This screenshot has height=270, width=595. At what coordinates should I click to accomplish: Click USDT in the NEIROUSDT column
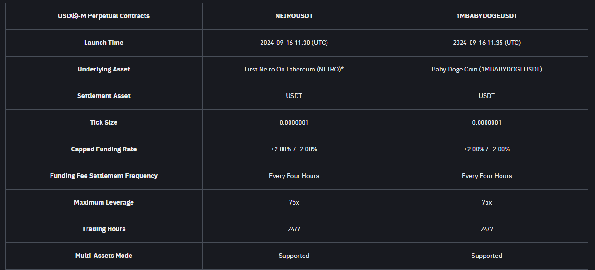[294, 96]
